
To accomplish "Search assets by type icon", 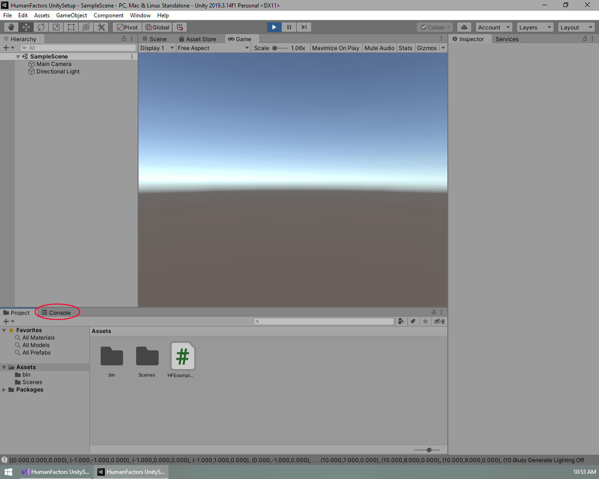I will pos(401,321).
